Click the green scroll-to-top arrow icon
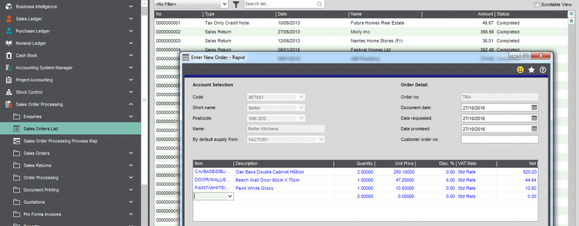579x226 pixels. (x=572, y=14)
